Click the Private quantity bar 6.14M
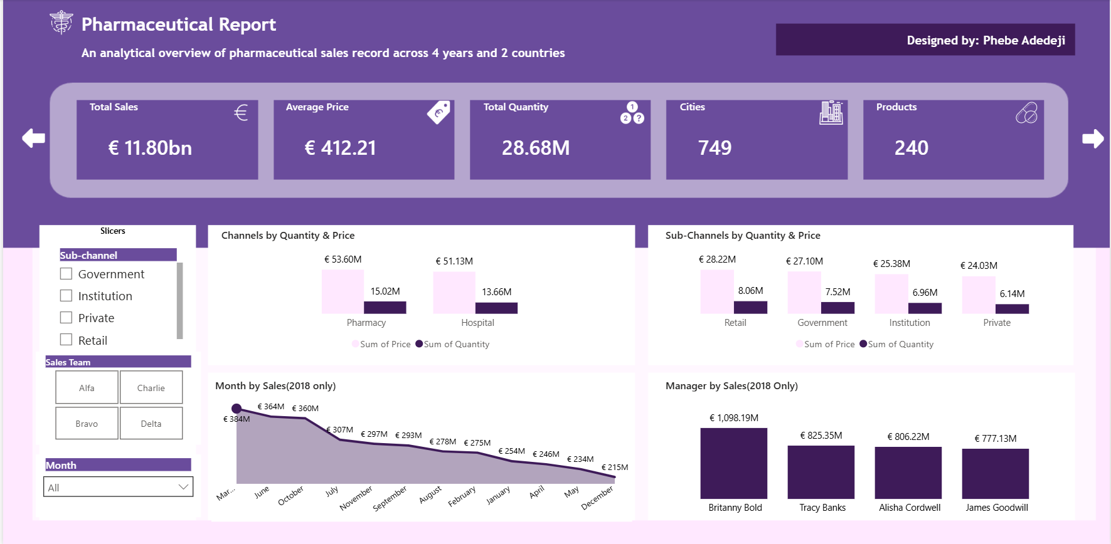Screen dimensions: 1111x544 [1012, 309]
